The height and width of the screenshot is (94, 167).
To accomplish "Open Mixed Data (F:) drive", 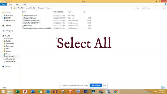I will (x=11, y=62).
